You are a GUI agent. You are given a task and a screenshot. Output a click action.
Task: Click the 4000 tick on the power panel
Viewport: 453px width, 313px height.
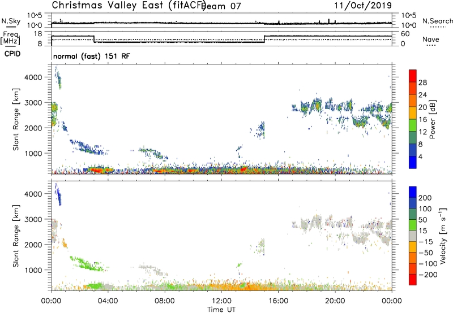(33, 77)
